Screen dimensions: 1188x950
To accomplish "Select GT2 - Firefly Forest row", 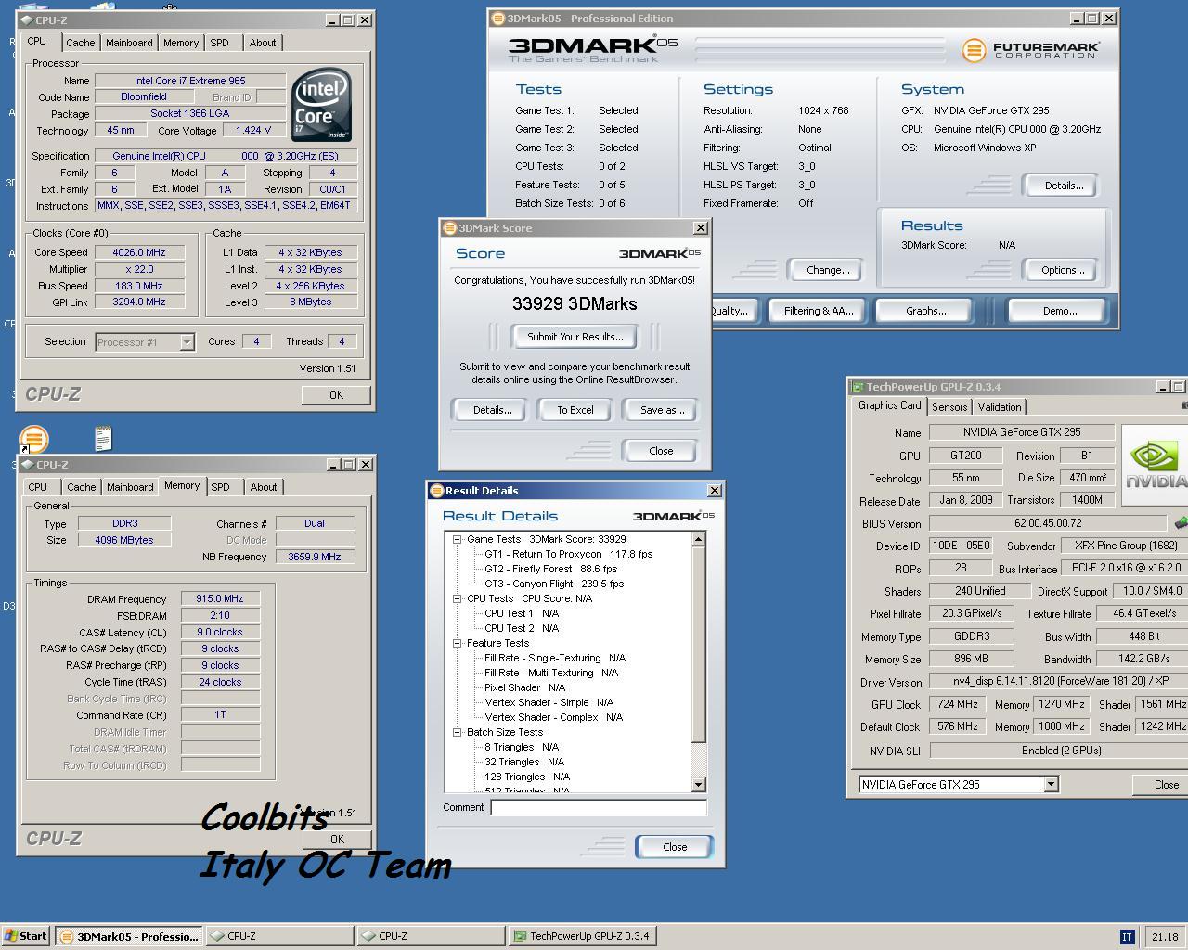I will click(550, 569).
